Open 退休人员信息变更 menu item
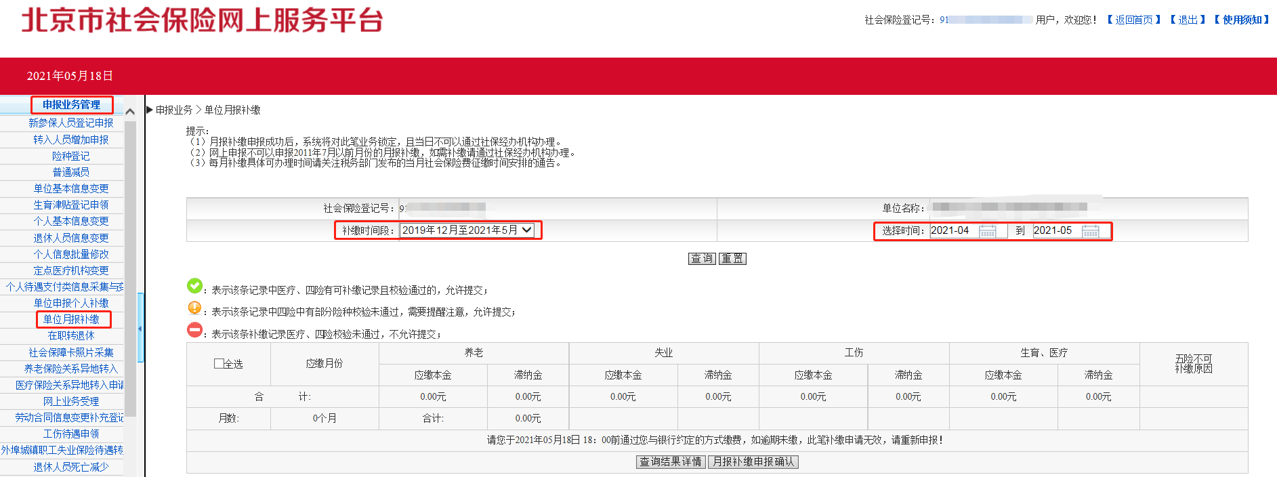The width and height of the screenshot is (1277, 477). tap(71, 238)
